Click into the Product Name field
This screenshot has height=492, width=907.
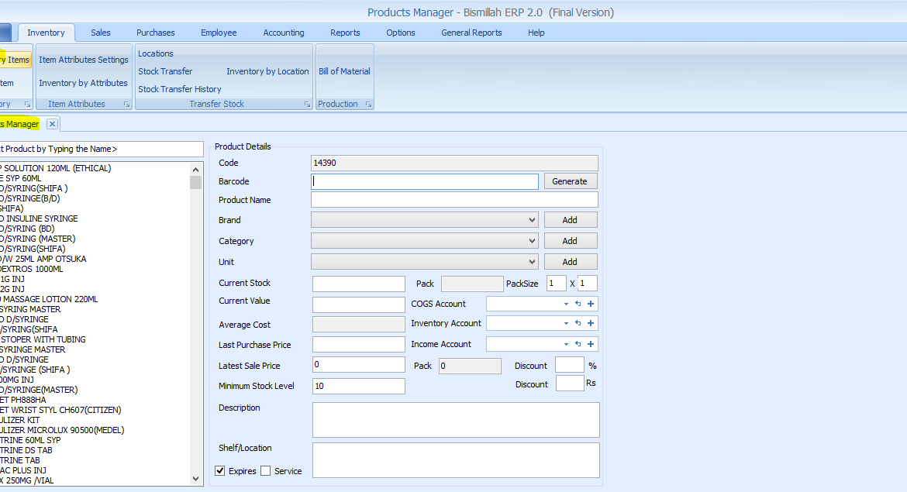[x=454, y=200]
